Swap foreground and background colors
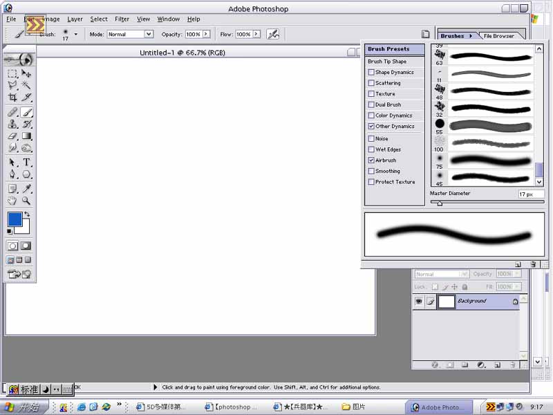Screen dimensions: 553x415 tap(27, 214)
